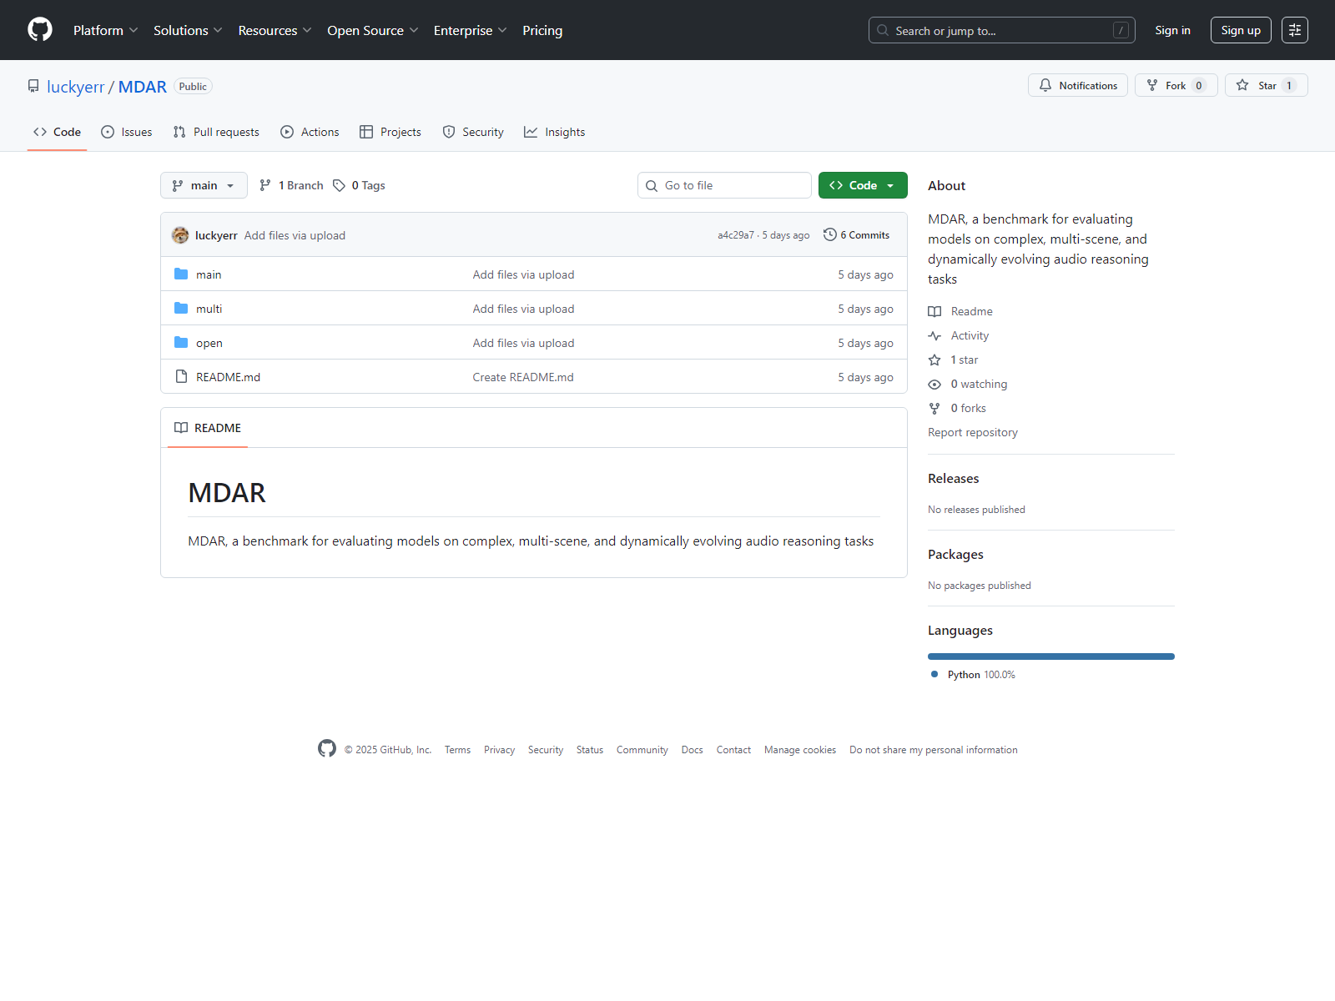Expand the Platform menu
The image size is (1335, 1001).
106,30
